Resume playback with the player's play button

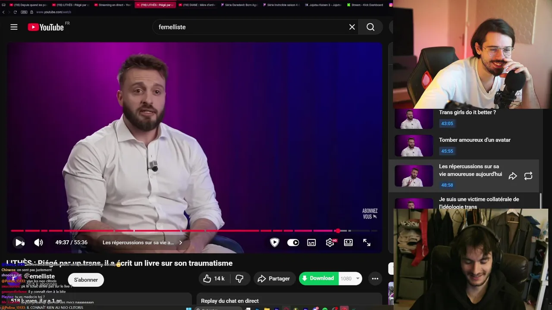pyautogui.click(x=19, y=242)
